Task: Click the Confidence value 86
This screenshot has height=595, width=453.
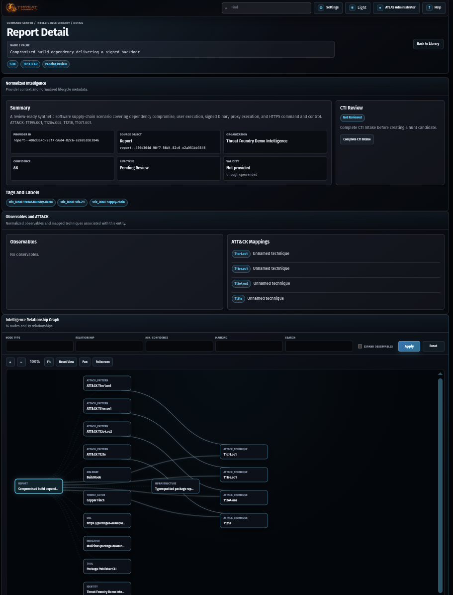Action: pyautogui.click(x=16, y=168)
